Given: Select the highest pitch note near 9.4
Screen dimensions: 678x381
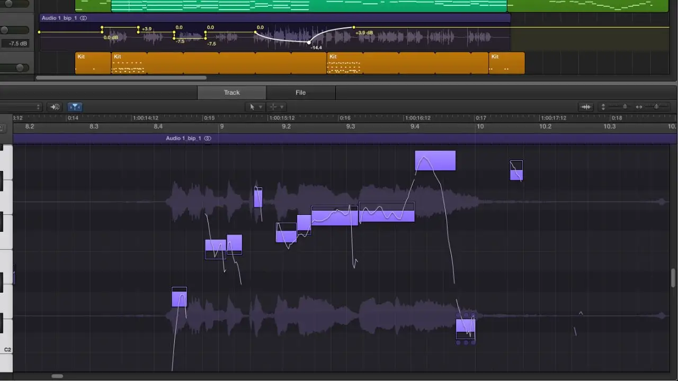Looking at the screenshot, I should click(435, 161).
